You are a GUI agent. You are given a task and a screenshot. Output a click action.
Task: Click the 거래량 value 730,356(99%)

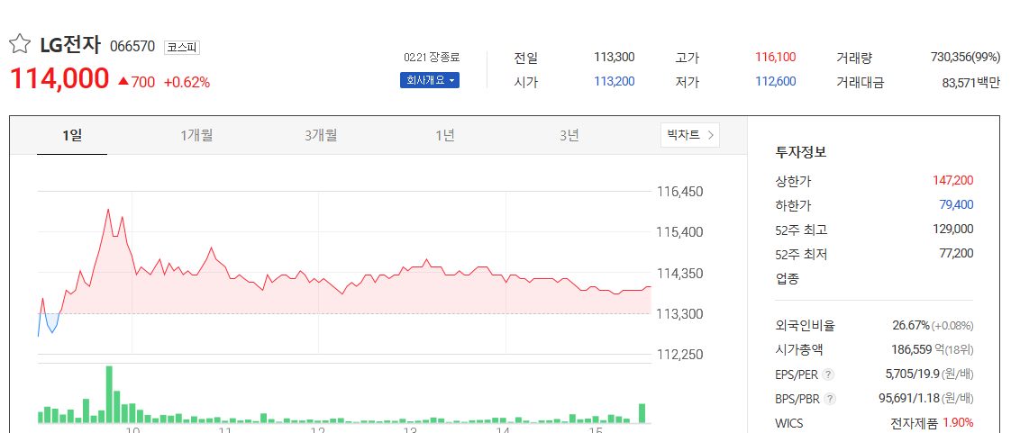965,58
